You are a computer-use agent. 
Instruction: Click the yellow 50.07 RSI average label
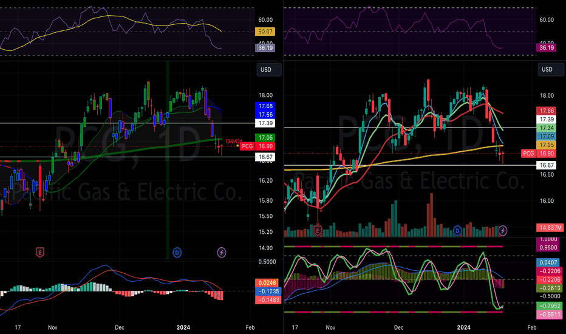265,32
